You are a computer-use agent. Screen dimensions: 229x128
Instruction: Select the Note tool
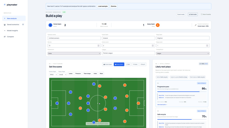point(135,64)
